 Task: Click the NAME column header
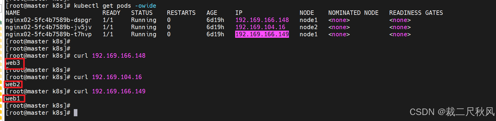(x=13, y=13)
